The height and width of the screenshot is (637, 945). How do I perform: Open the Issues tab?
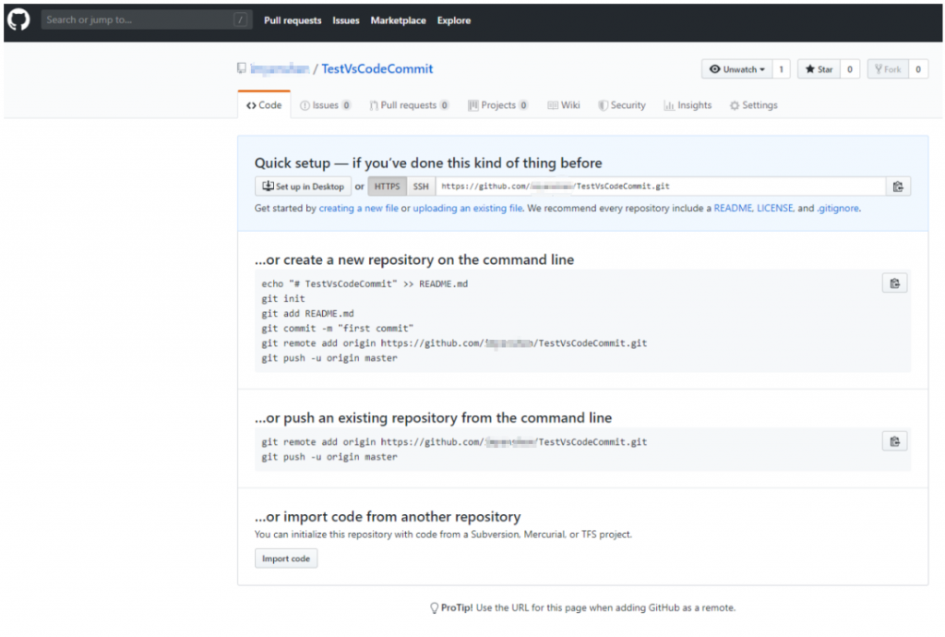coord(325,105)
